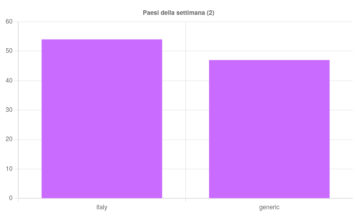Image resolution: width=356 pixels, height=216 pixels.
Task: Click the x-axis tick mark between italy and generic
Action: [x=185, y=201]
